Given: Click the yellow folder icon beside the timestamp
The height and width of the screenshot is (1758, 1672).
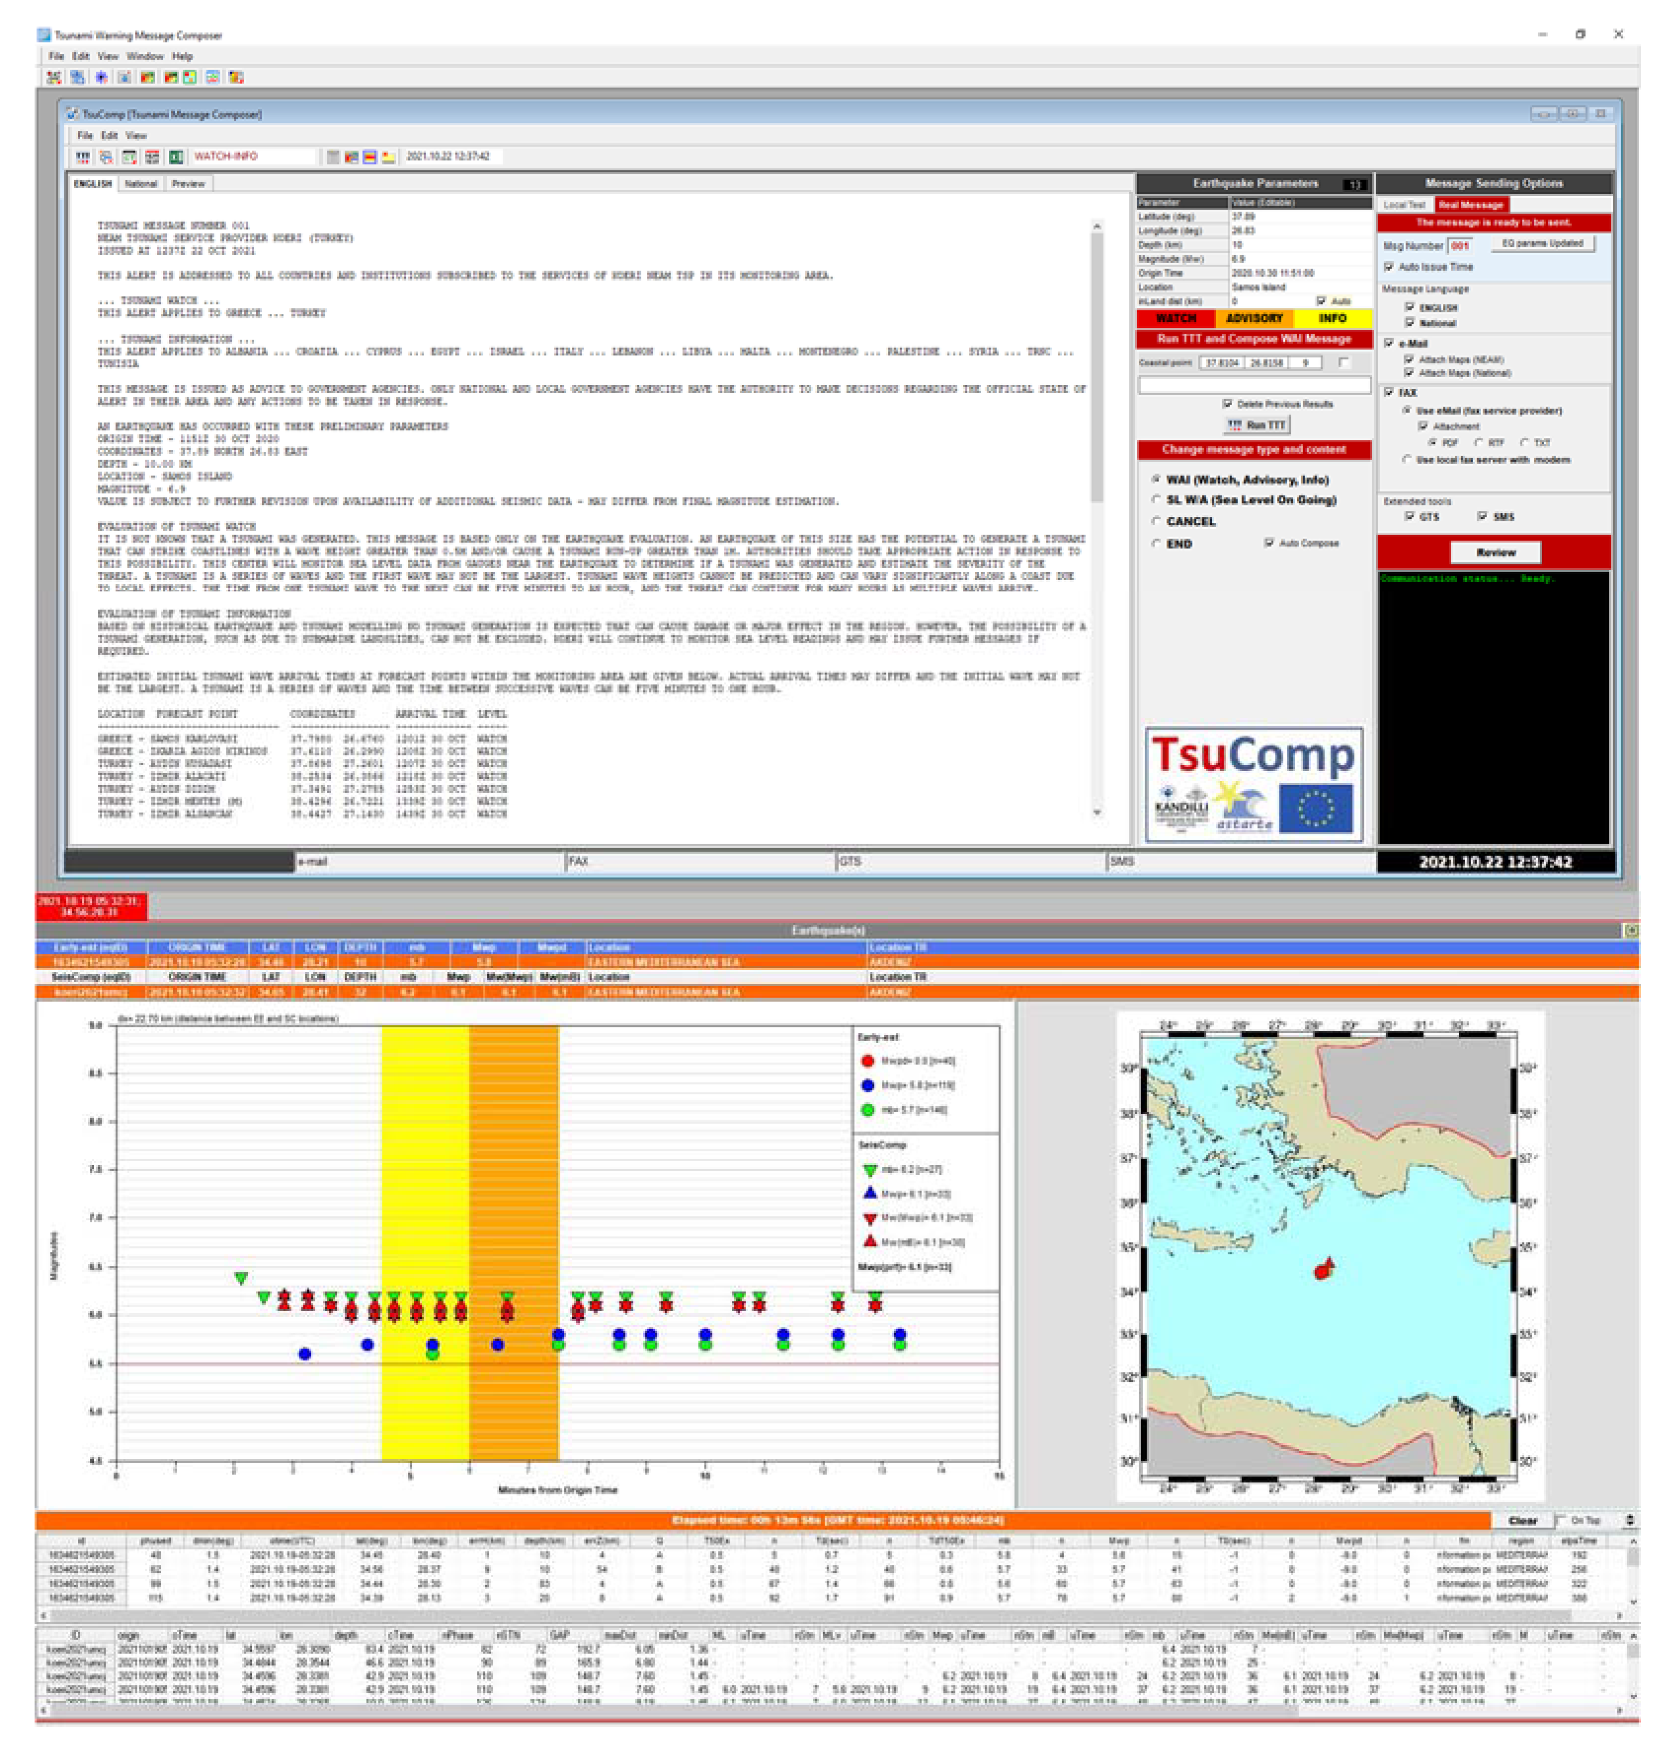Looking at the screenshot, I should point(388,157).
